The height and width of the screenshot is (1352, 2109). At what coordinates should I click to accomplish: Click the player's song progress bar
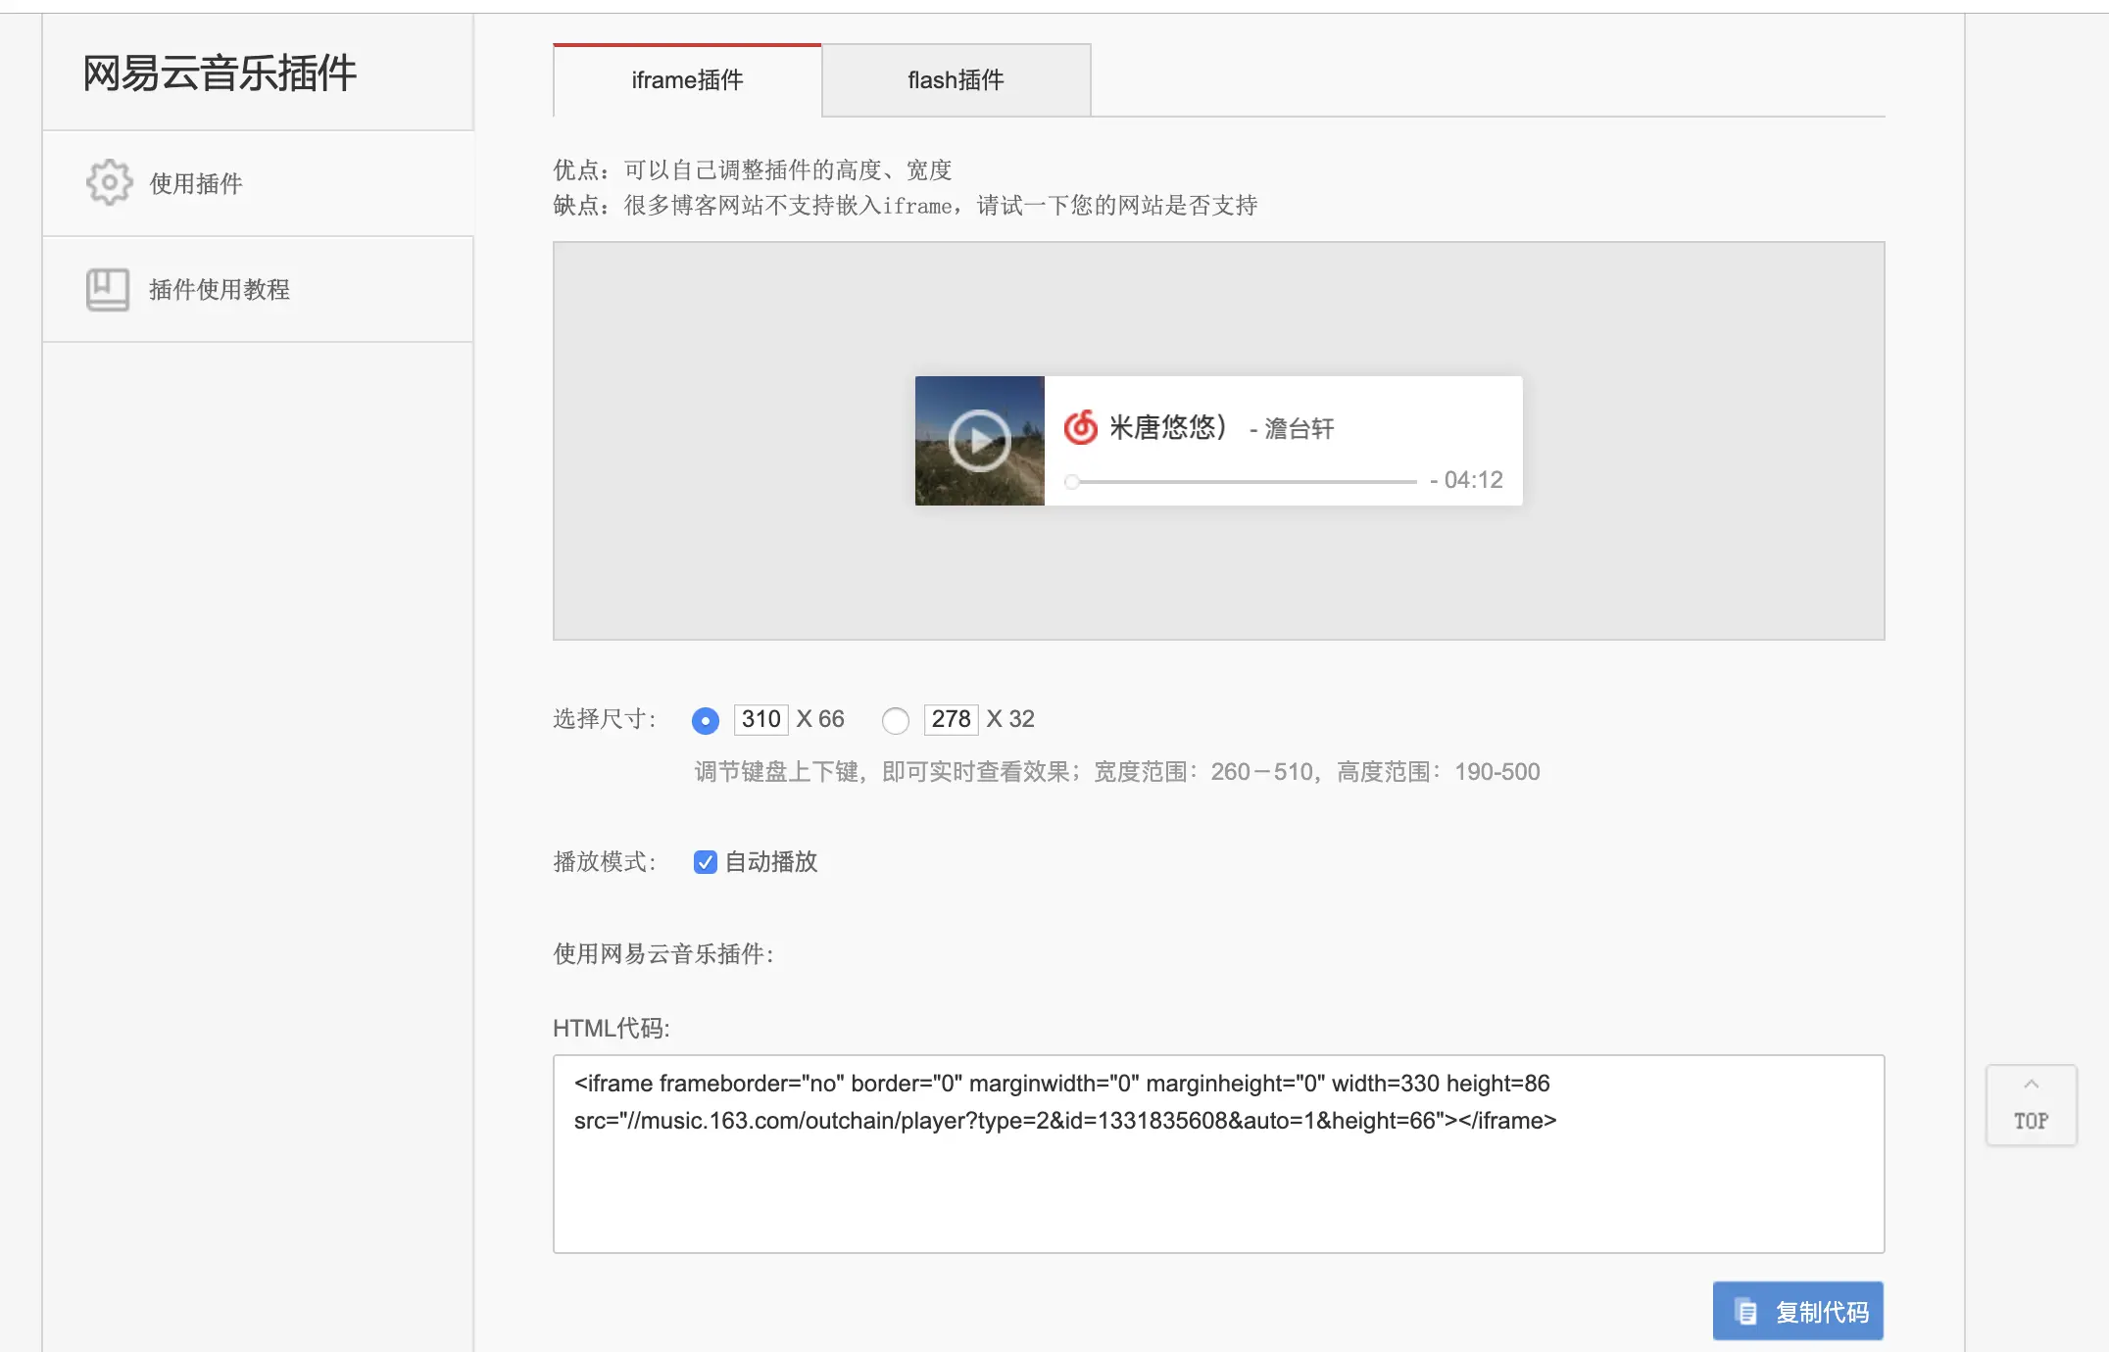click(1245, 482)
